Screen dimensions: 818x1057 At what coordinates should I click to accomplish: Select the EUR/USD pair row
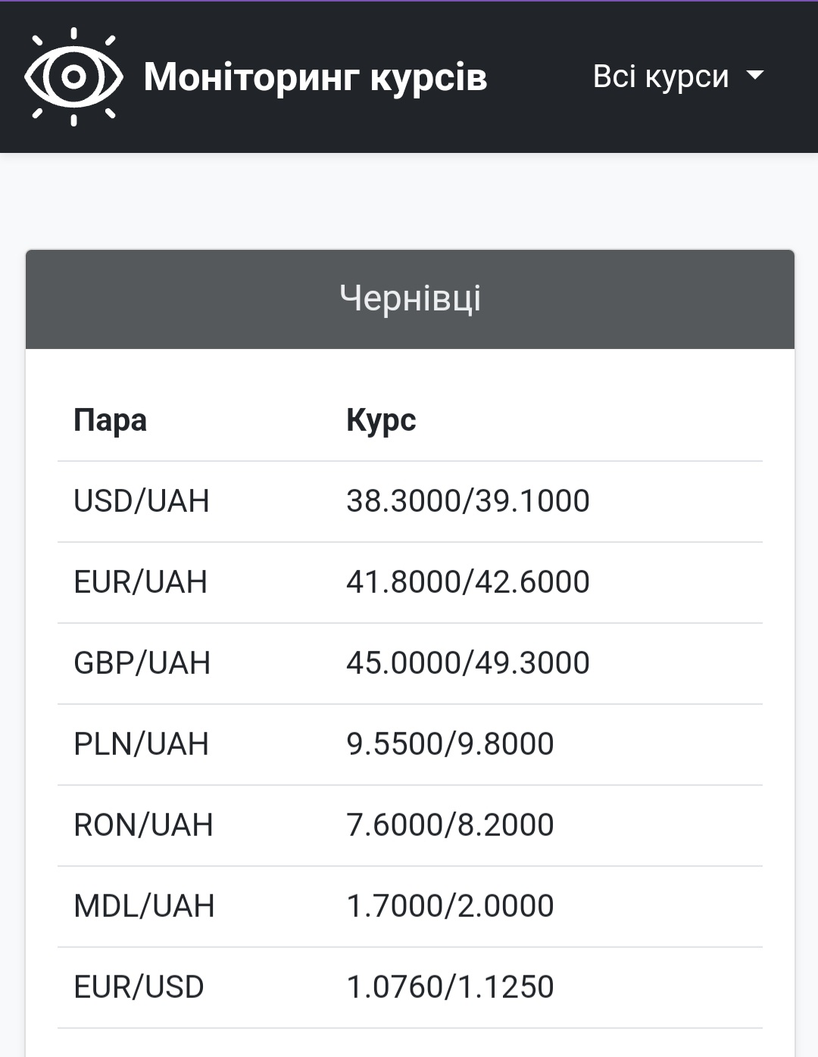pos(139,987)
